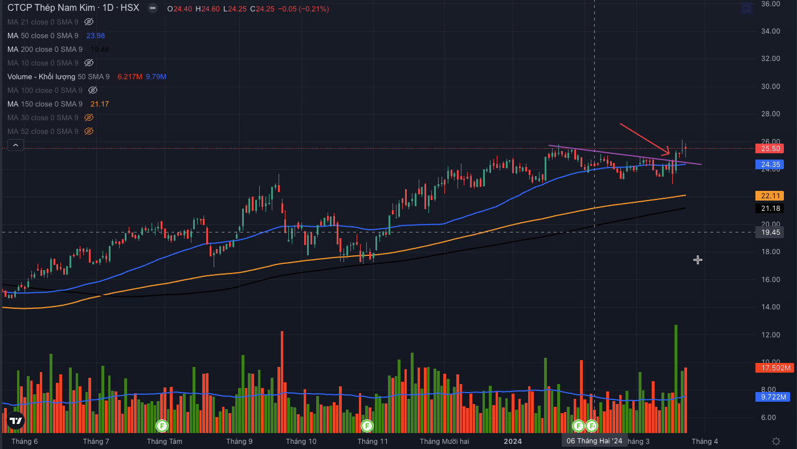The width and height of the screenshot is (797, 449).
Task: Click the 06 Tháng Hai '24 date label
Action: 594,441
